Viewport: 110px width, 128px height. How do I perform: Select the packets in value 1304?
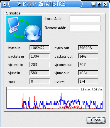click(x=40, y=56)
